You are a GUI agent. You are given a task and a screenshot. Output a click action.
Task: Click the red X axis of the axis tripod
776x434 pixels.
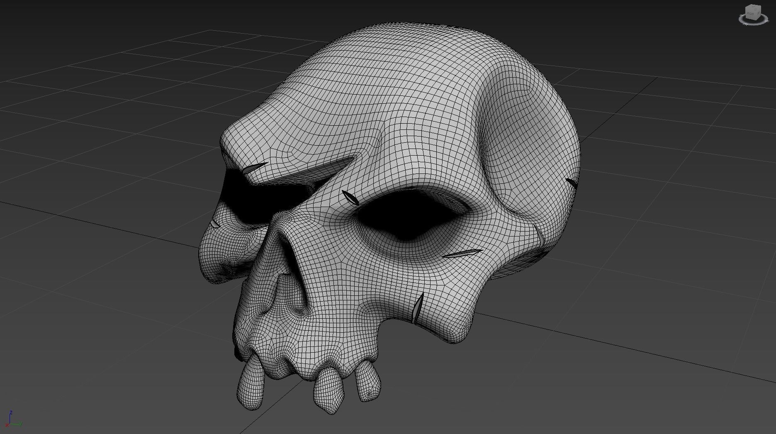pyautogui.click(x=7, y=425)
